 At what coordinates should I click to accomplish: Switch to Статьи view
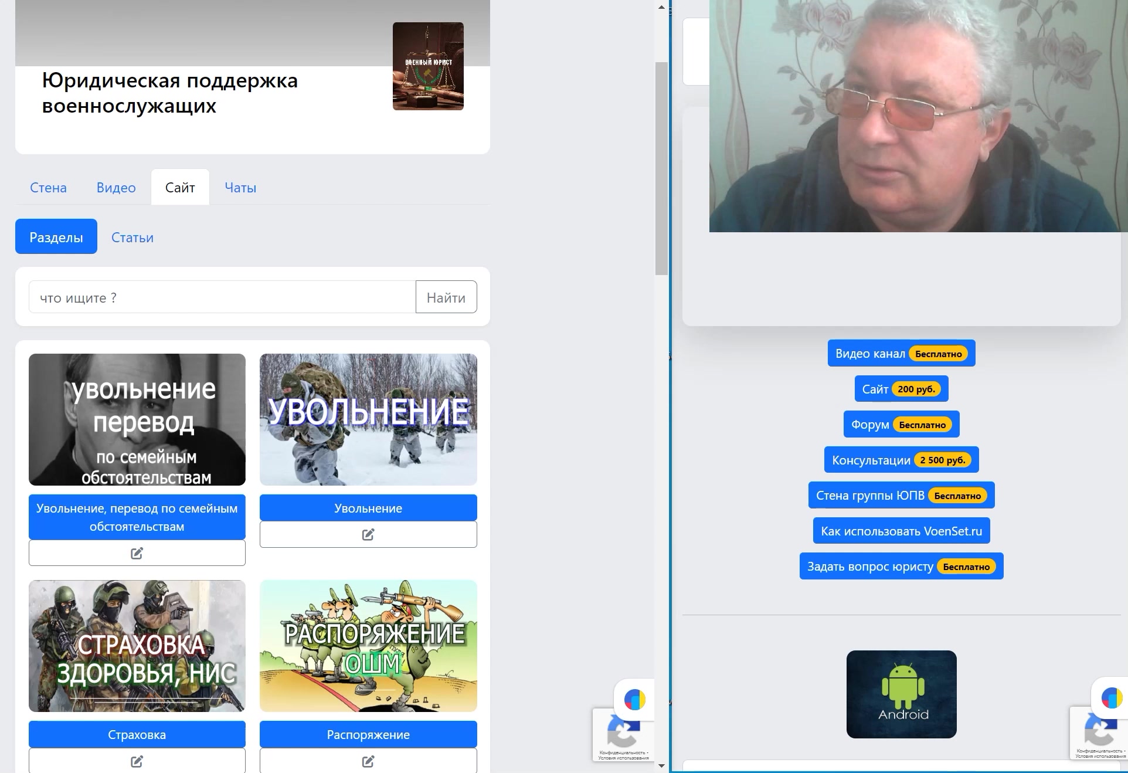click(x=132, y=238)
